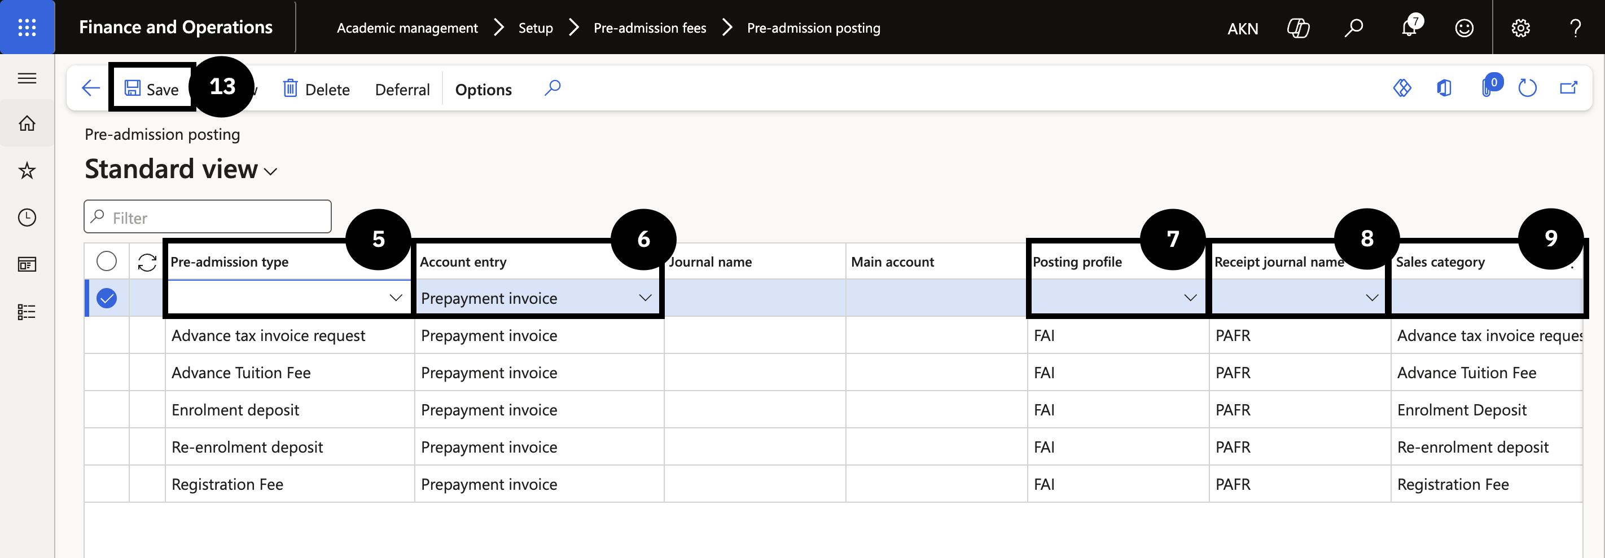1605x558 pixels.
Task: Click the back arrow in action pane
Action: [x=91, y=88]
